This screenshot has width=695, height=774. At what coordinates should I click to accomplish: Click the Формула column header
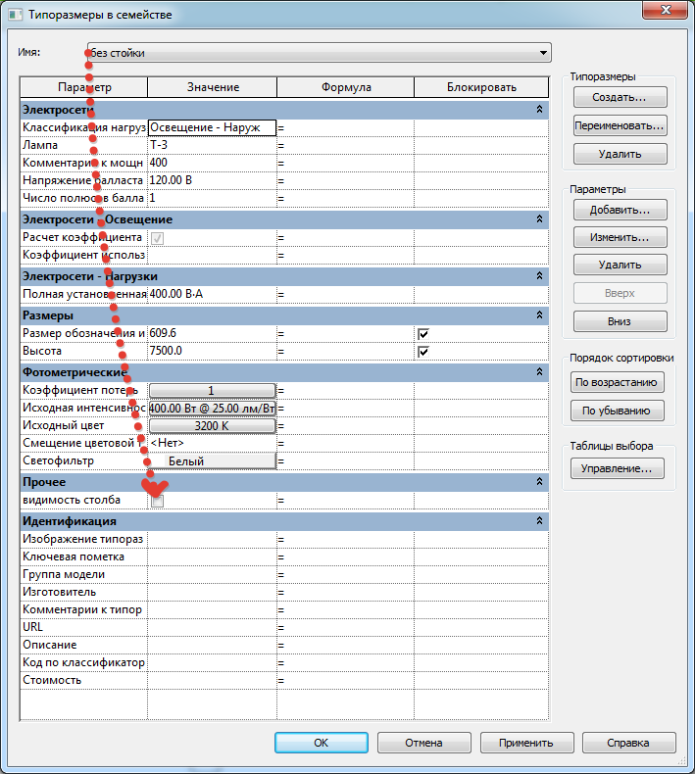tap(346, 87)
